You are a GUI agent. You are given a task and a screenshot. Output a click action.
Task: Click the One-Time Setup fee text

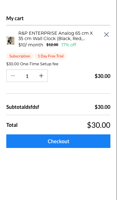point(32,64)
